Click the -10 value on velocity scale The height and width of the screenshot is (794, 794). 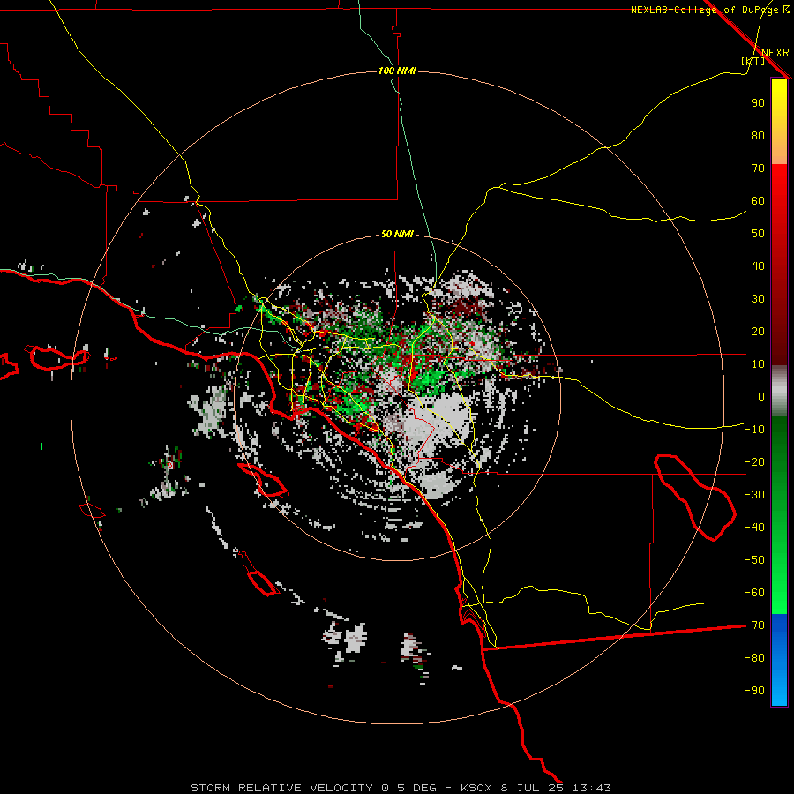coord(754,430)
